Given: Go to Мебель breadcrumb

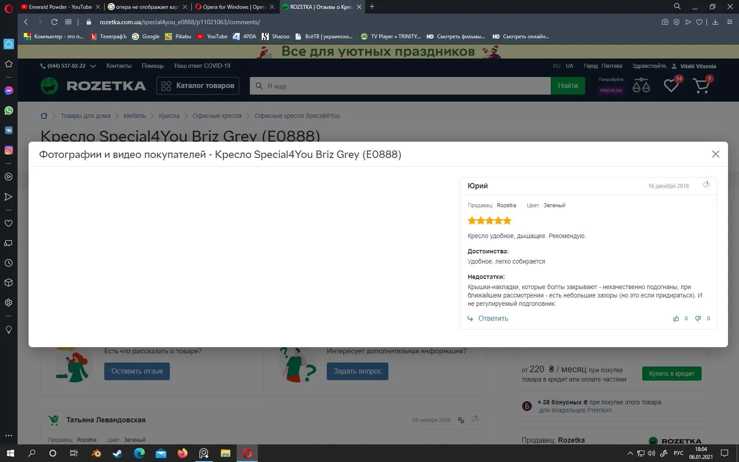Looking at the screenshot, I should 135,116.
